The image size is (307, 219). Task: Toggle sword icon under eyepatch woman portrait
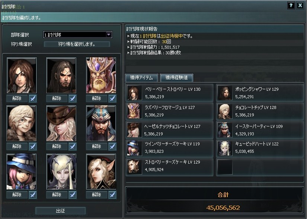tap(33, 99)
